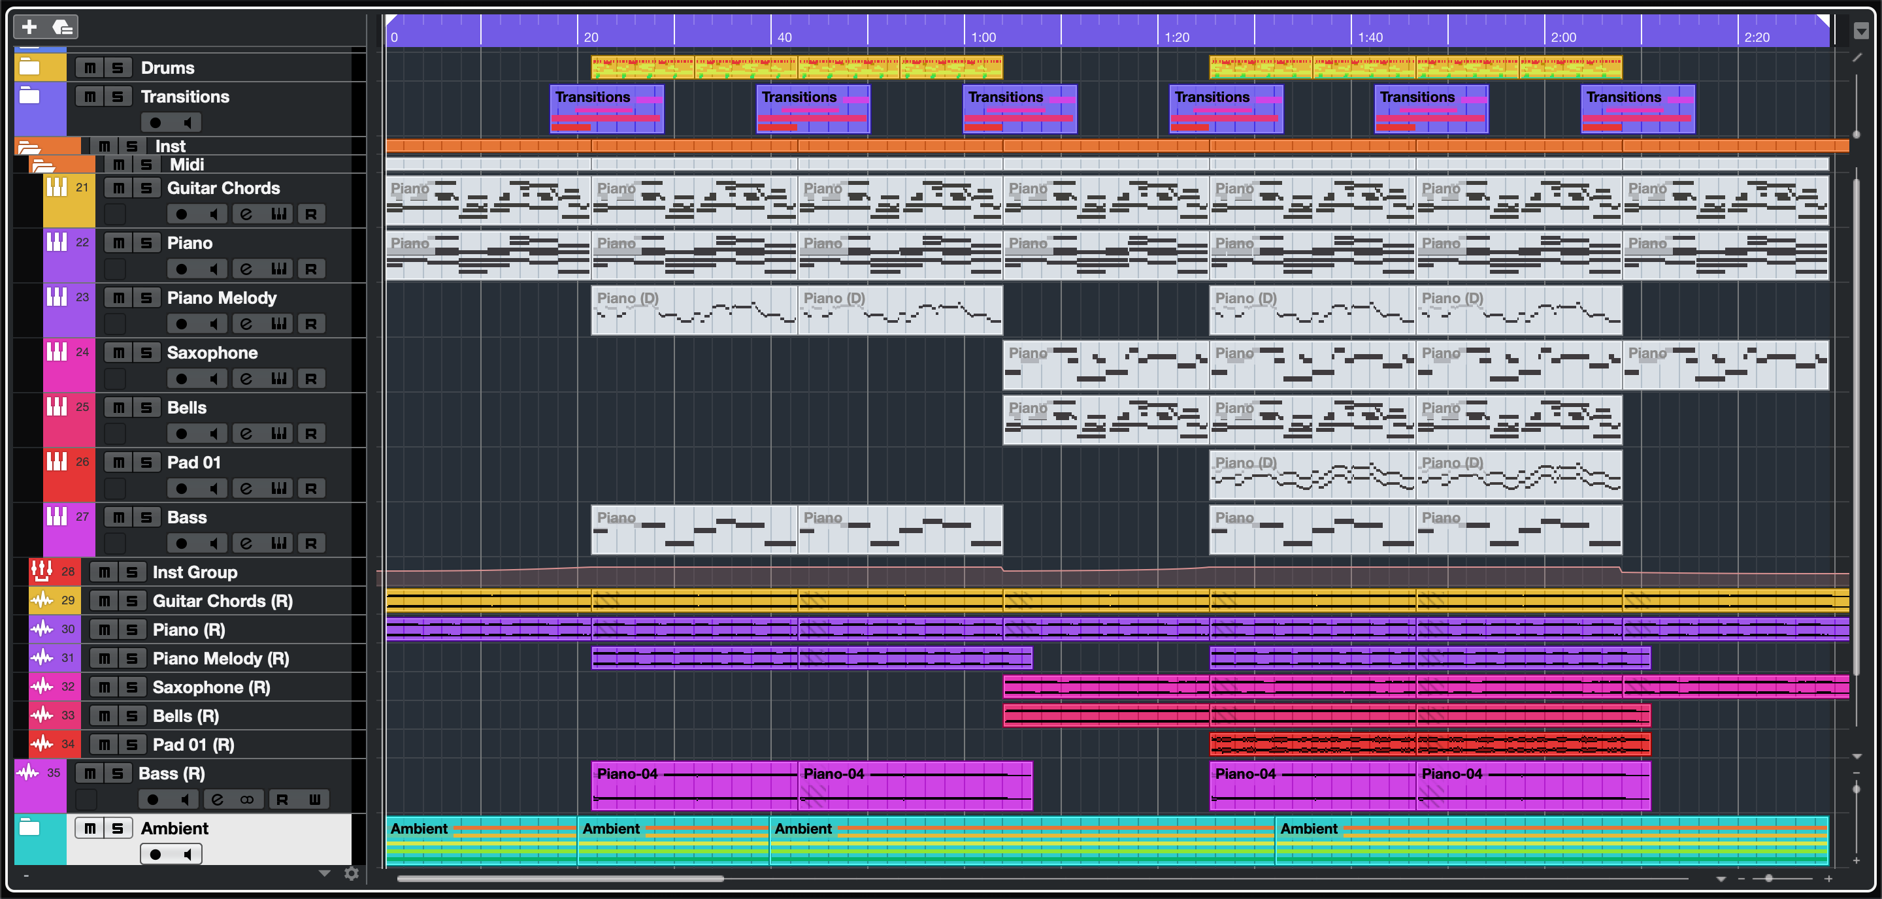The image size is (1882, 899).
Task: Collapse the Midi folder track
Action: 43,165
